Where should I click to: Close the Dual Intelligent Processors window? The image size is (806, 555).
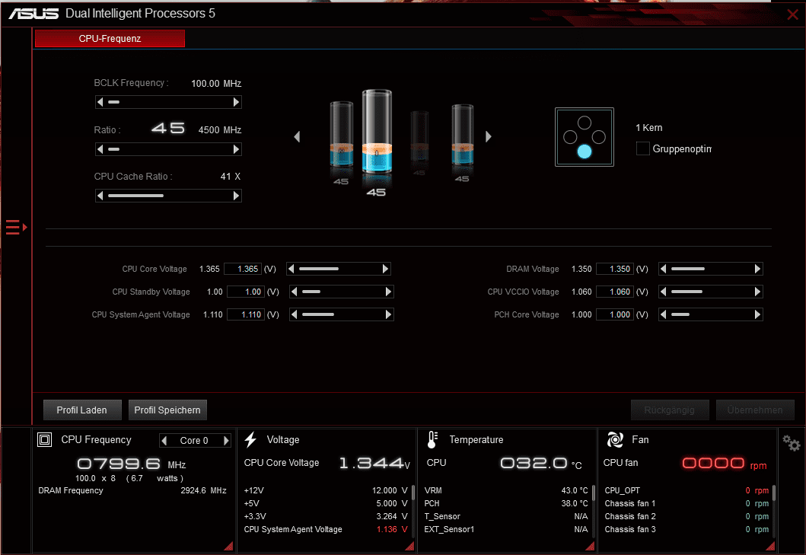[792, 14]
